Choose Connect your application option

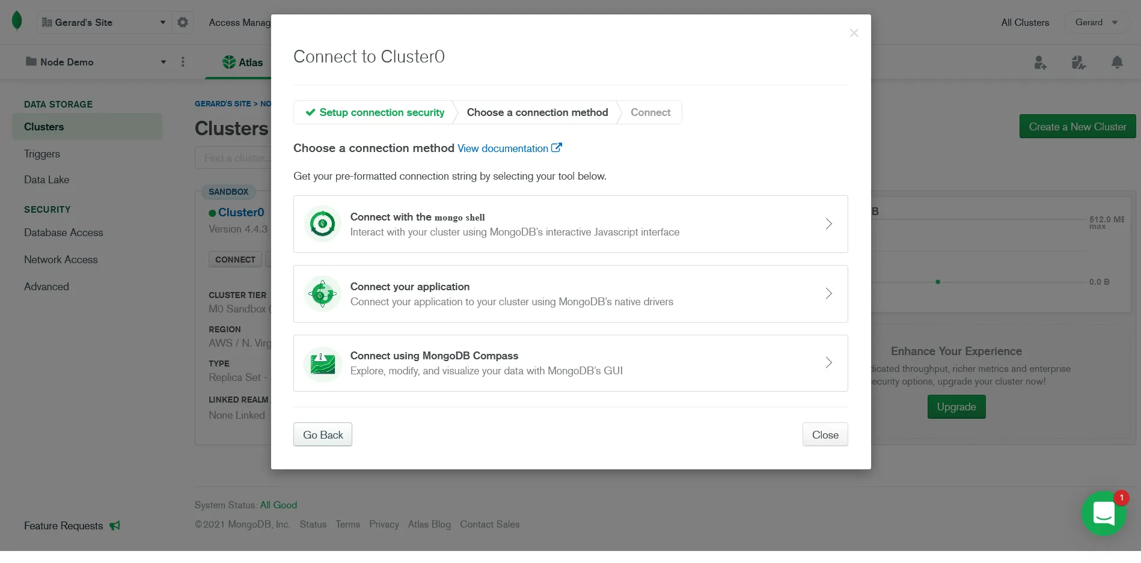[x=570, y=294]
